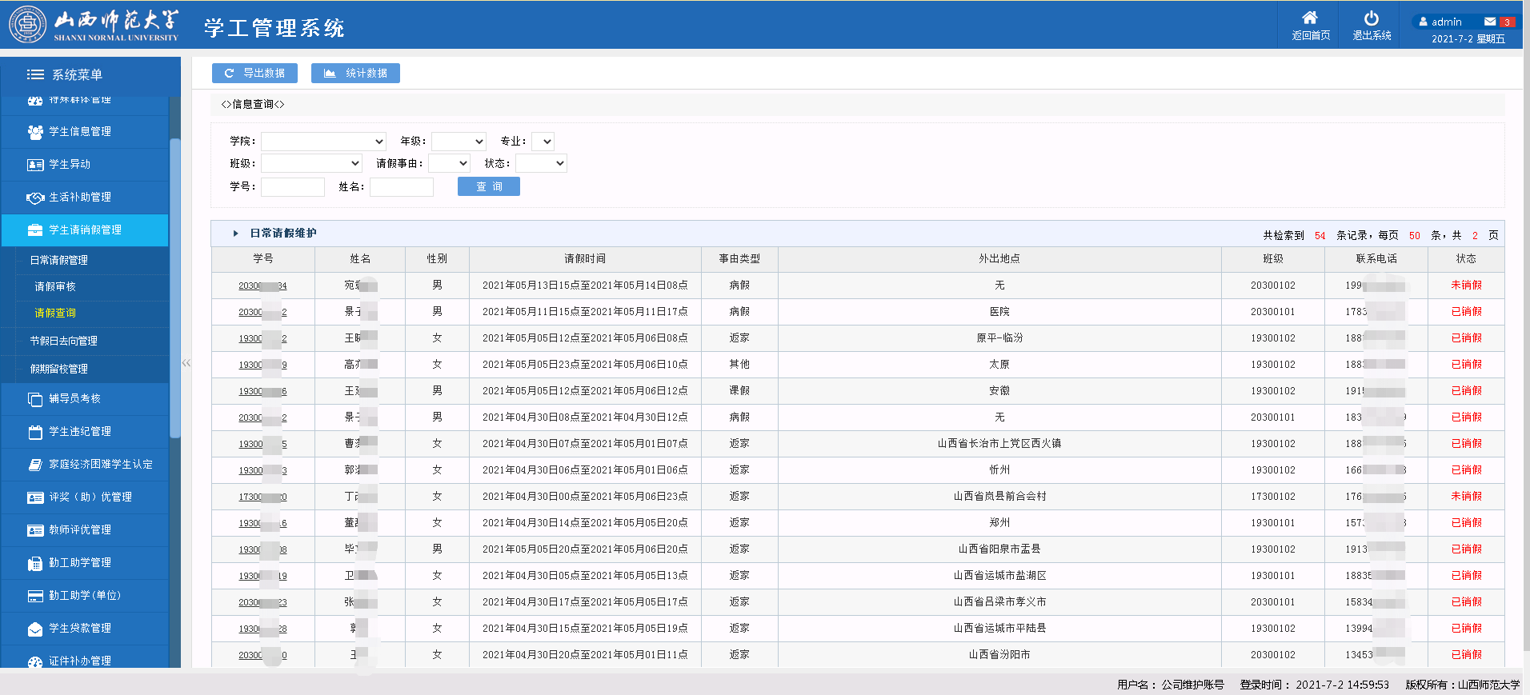Click the 外出地点 column header

pyautogui.click(x=999, y=259)
